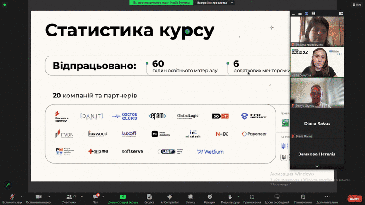Open Настройки просмотра view options dropdown
365x205 pixels.
[x=214, y=3]
